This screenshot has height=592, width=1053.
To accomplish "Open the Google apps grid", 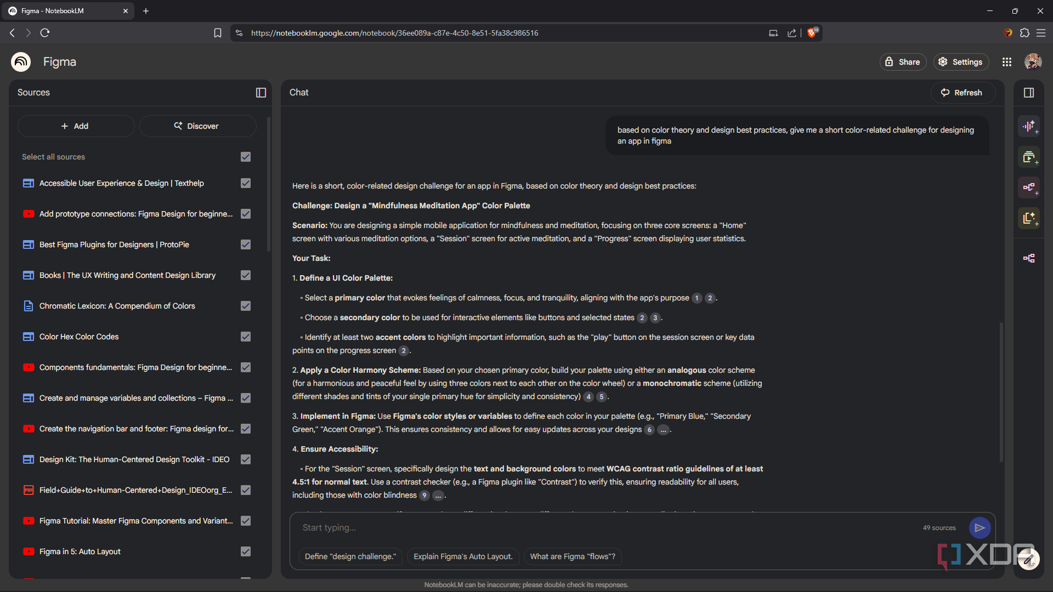I will coord(1007,62).
